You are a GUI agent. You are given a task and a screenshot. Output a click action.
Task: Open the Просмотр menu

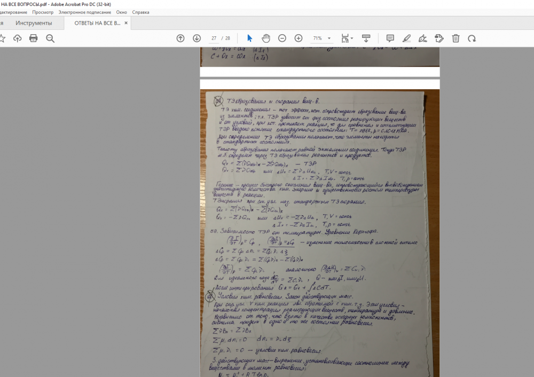click(x=43, y=12)
